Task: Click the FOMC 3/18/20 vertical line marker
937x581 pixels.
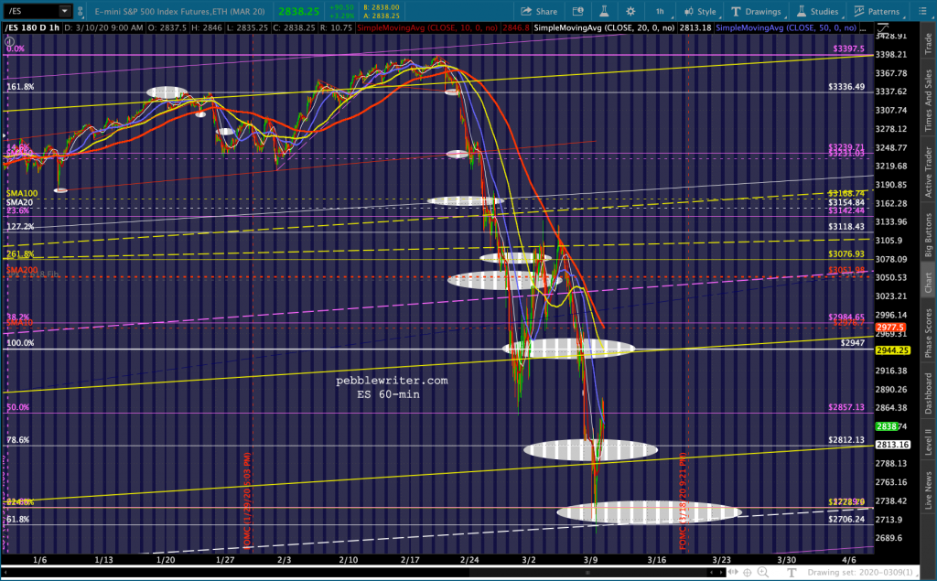Action: [x=683, y=501]
